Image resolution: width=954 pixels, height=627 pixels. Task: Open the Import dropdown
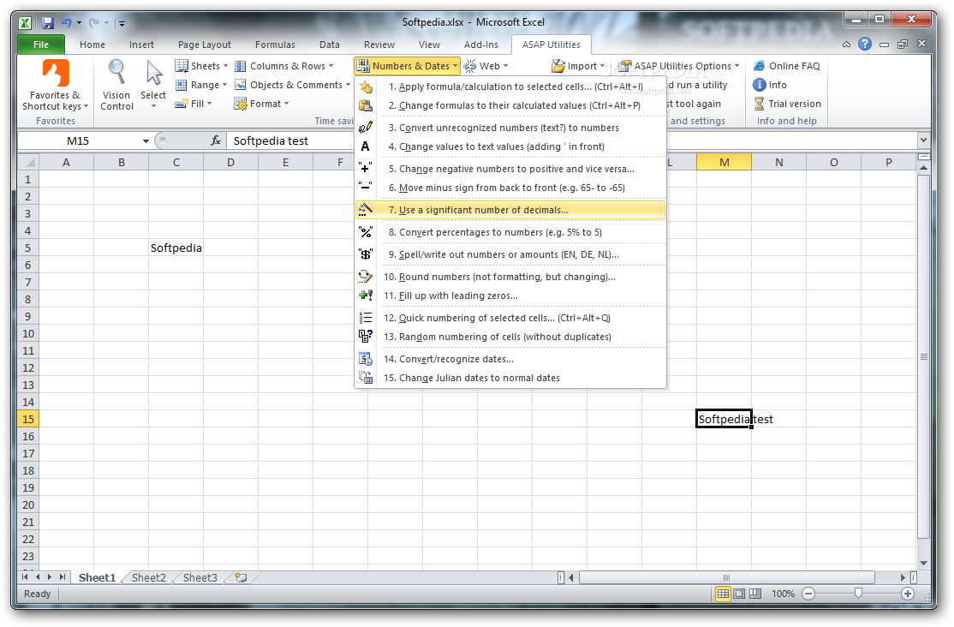click(579, 66)
